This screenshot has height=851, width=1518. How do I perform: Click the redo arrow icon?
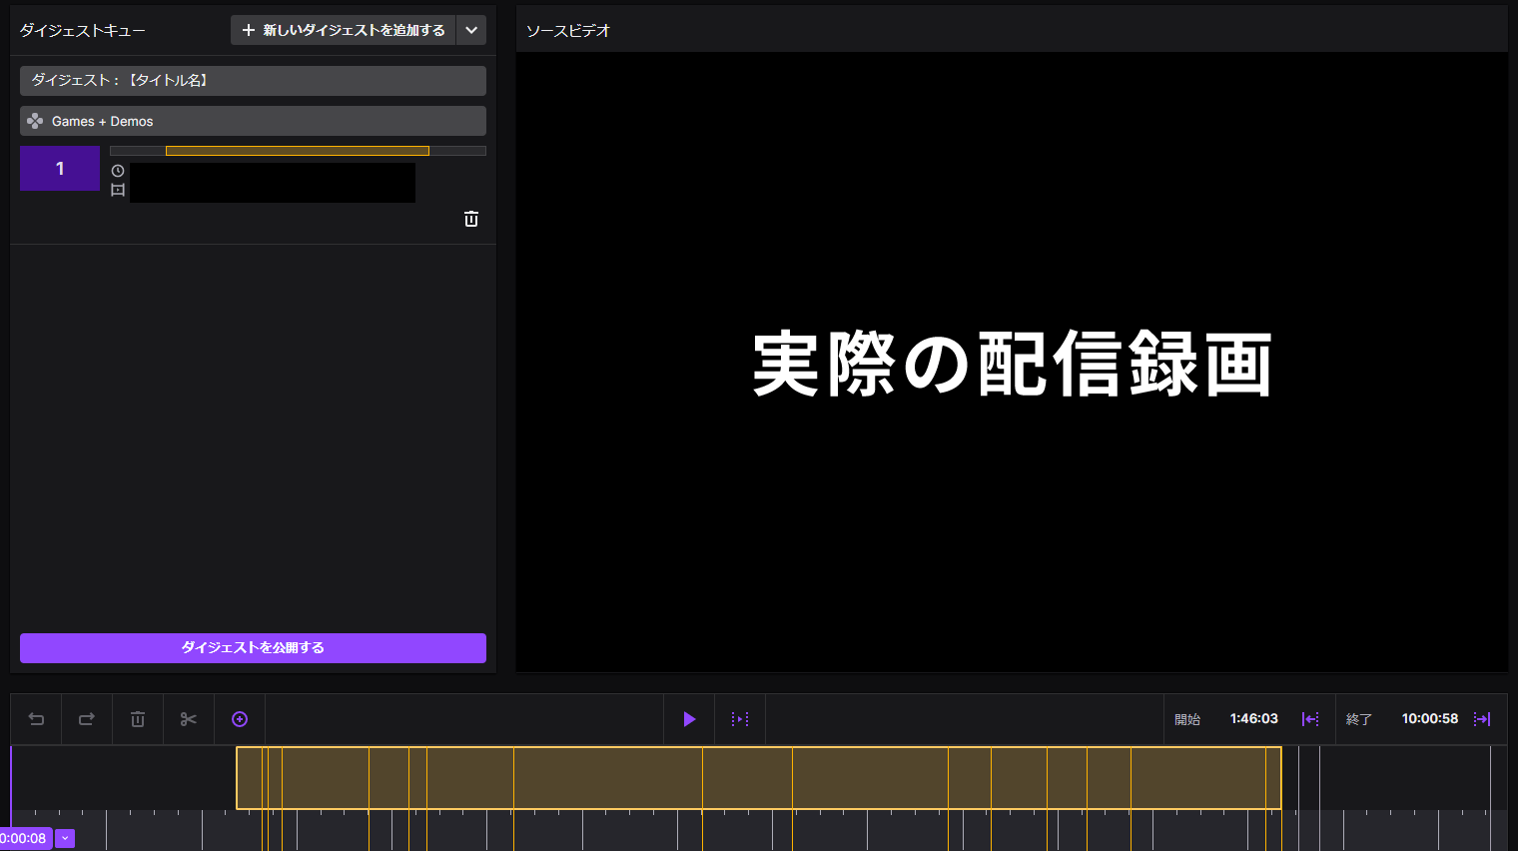[87, 719]
